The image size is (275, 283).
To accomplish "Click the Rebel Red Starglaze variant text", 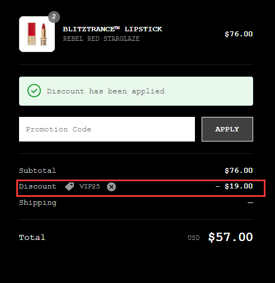I will (x=101, y=39).
